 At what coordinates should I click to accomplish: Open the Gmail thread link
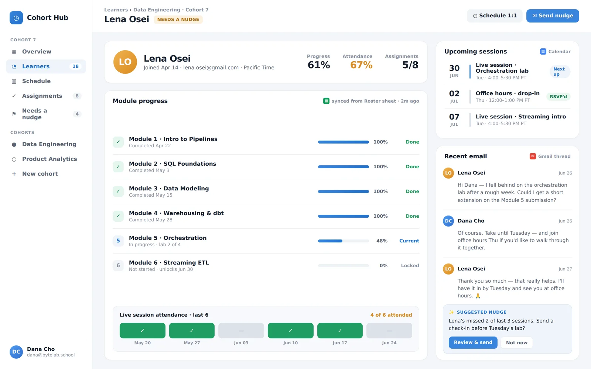(550, 156)
